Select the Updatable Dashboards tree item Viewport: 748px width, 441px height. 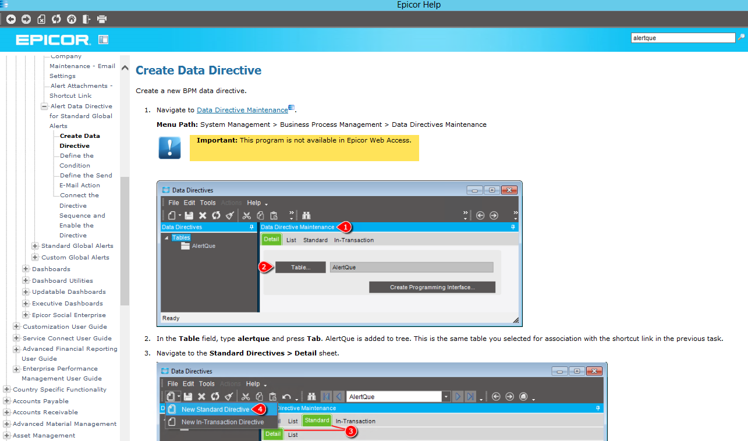tap(69, 292)
